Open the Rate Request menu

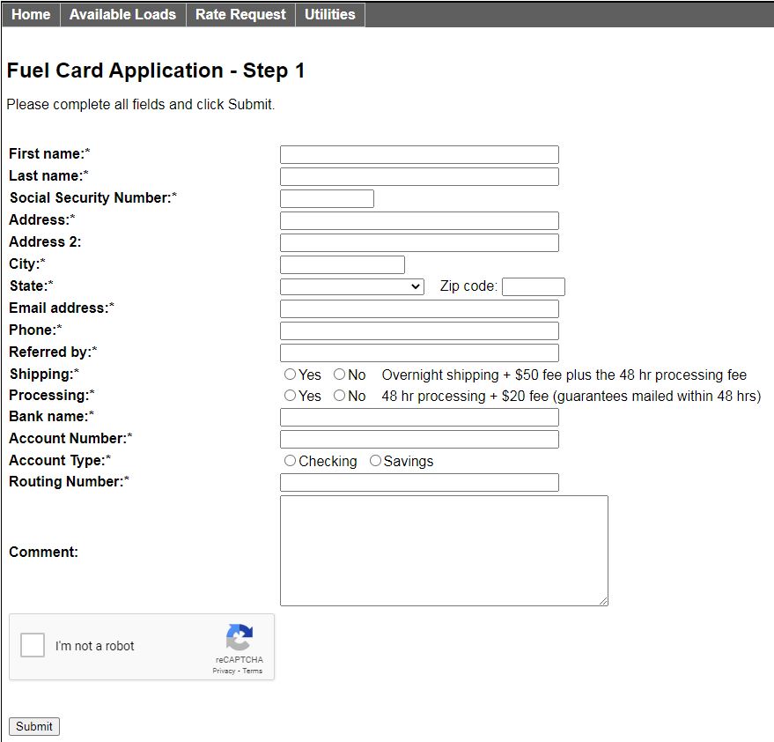point(240,14)
